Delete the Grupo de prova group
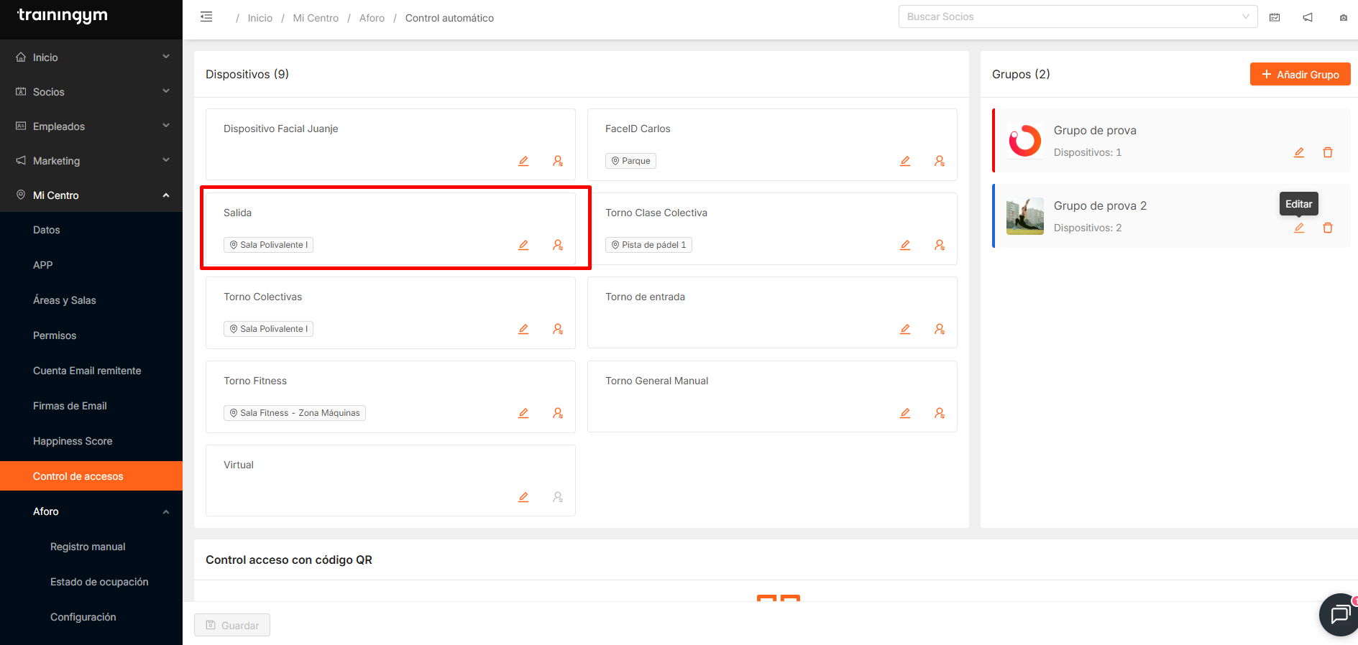Viewport: 1358px width, 645px height. [x=1327, y=152]
